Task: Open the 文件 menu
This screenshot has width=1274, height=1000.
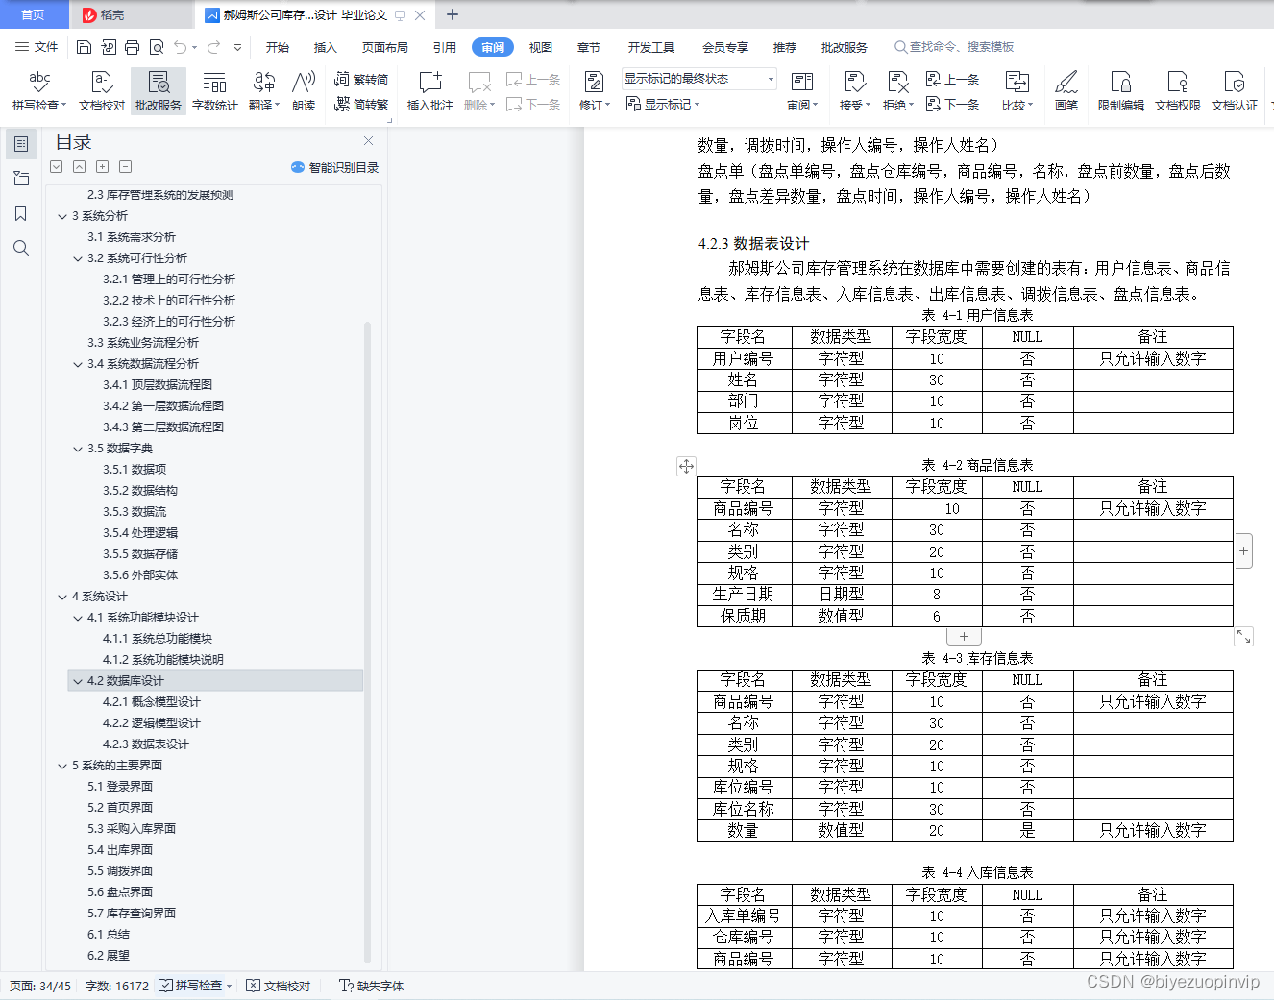Action: coord(37,47)
